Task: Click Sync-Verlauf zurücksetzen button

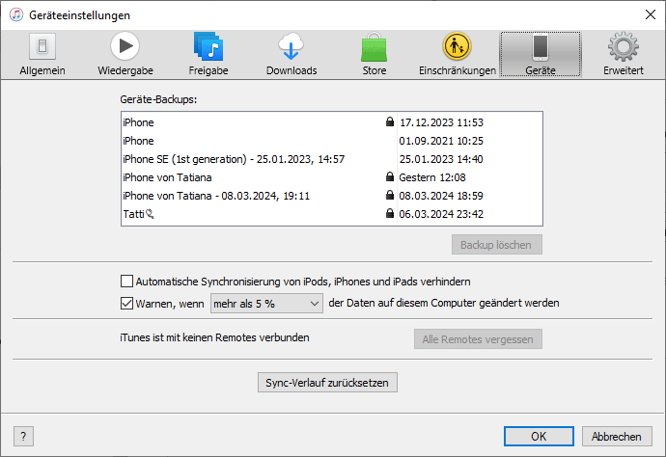Action: click(x=327, y=383)
